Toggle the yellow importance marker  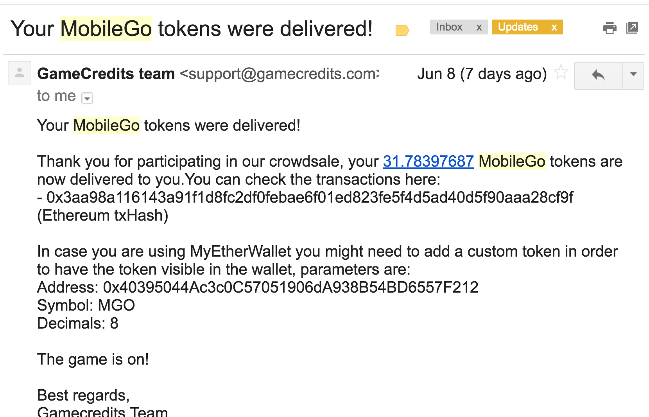(402, 30)
